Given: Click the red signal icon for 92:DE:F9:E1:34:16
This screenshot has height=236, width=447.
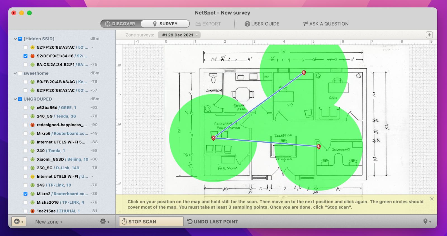Looking at the screenshot, I should (x=32, y=56).
